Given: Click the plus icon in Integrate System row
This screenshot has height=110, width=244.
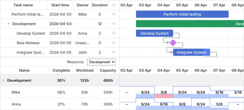Looking at the screenshot, I should (x=114, y=52).
